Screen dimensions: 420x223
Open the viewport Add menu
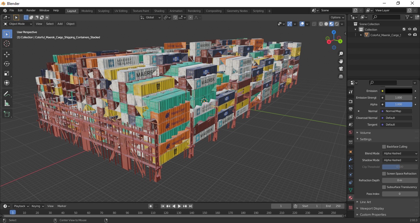pyautogui.click(x=60, y=24)
